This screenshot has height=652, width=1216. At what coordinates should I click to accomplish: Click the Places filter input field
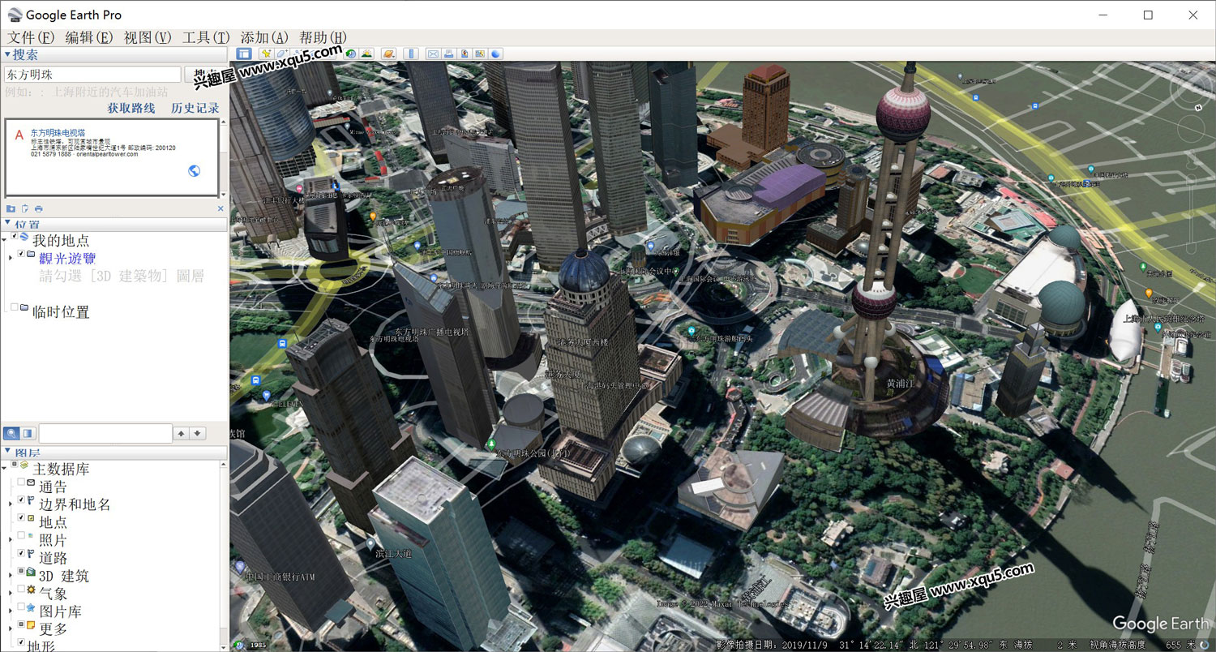[x=105, y=433]
